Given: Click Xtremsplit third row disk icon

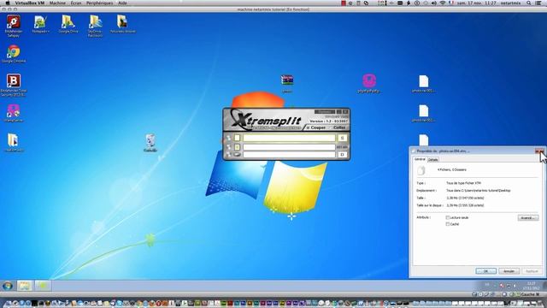Looking at the screenshot, I should tap(238, 154).
